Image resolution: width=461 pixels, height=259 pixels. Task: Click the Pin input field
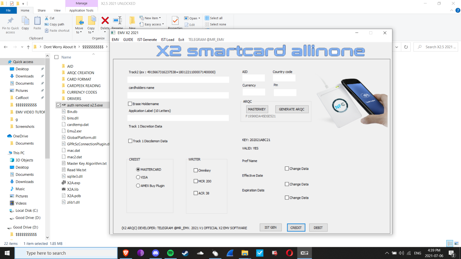(285, 92)
